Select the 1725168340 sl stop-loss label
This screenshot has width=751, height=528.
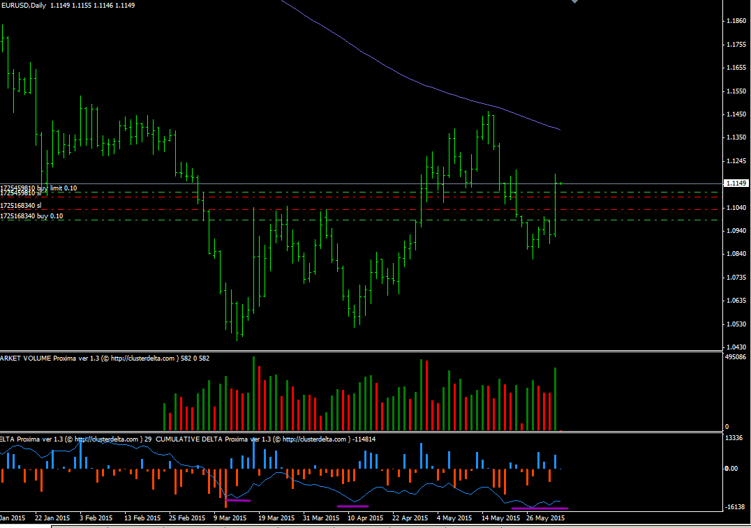coord(21,206)
